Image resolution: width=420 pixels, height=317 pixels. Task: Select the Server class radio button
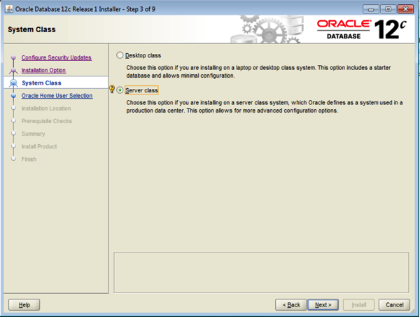click(x=120, y=90)
